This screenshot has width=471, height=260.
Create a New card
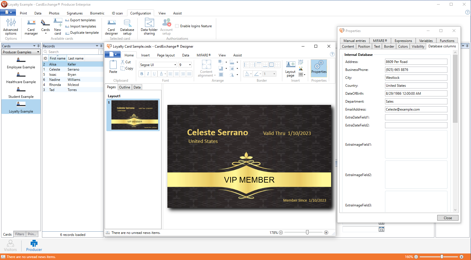coord(58,27)
